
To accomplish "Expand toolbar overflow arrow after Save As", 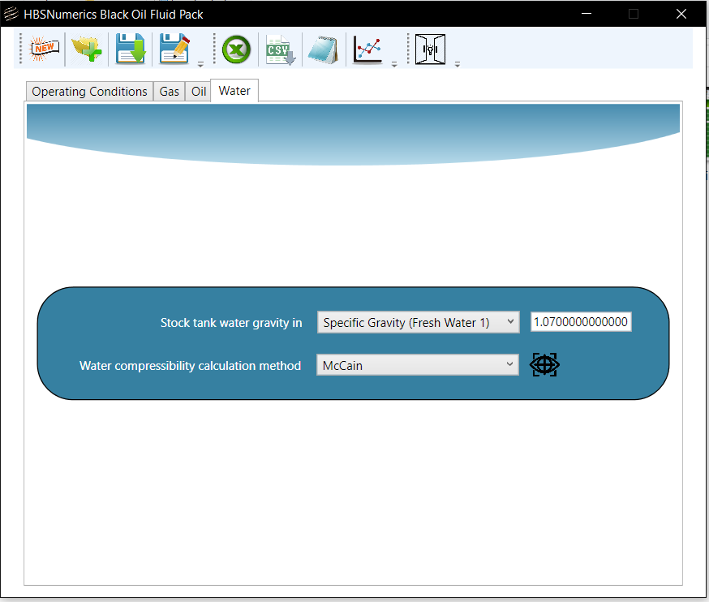I will [x=200, y=64].
